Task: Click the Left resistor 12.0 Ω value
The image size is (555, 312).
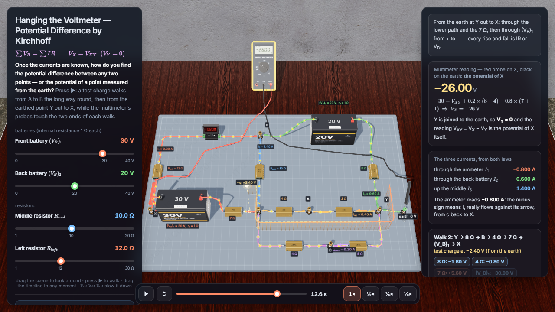Action: pyautogui.click(x=124, y=248)
